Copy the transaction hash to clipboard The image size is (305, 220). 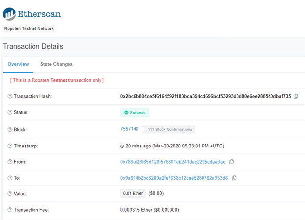(296, 96)
